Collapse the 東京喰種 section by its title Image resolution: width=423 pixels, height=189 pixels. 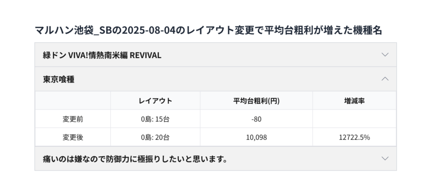click(58, 79)
